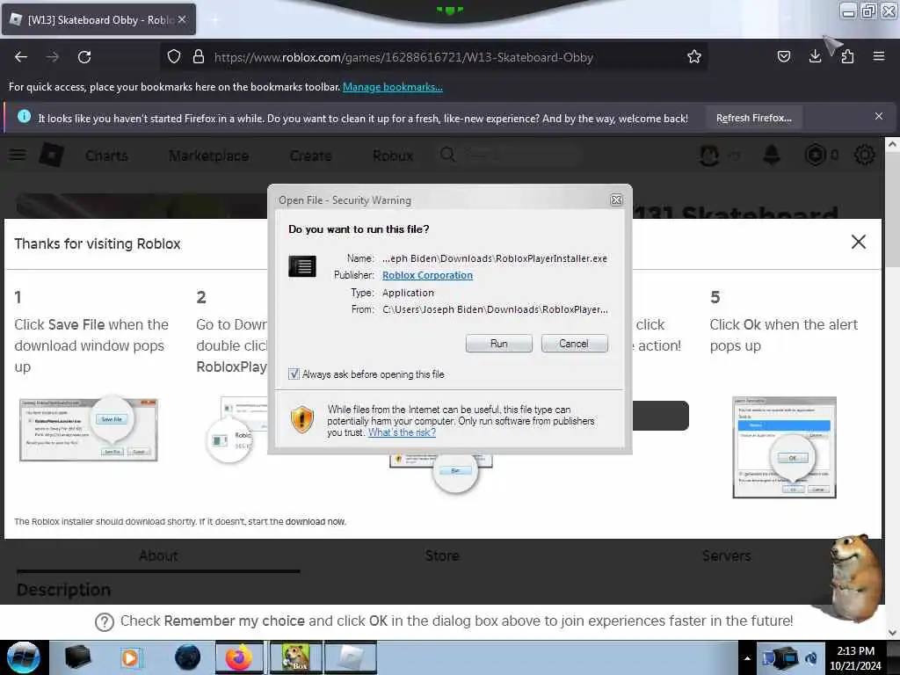900x675 pixels.
Task: Open the Windows Start orb
Action: pos(23,657)
